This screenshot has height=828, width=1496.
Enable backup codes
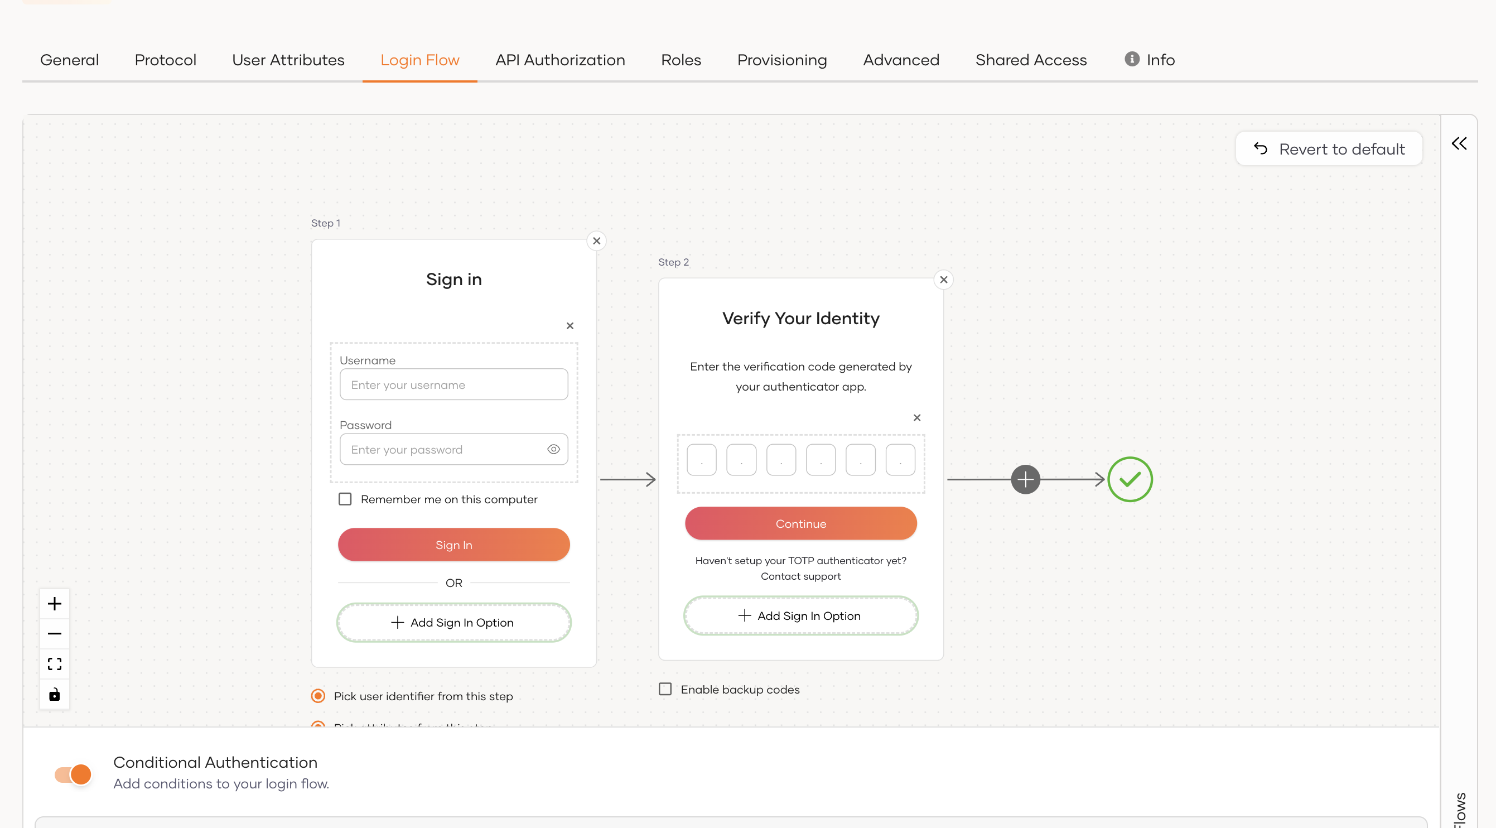pos(665,689)
